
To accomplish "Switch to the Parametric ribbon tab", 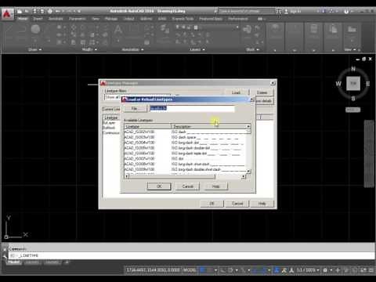I will coord(78,19).
